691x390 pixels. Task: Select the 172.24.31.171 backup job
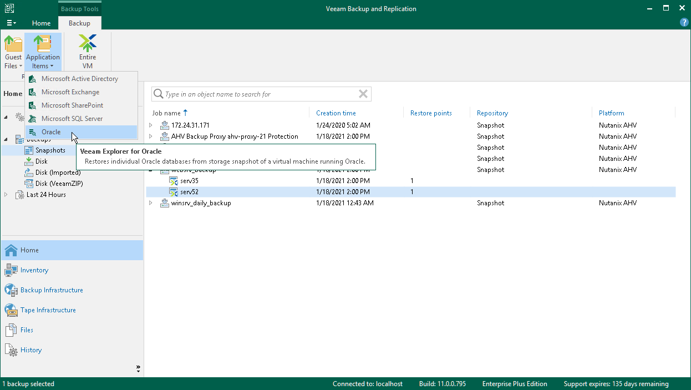pyautogui.click(x=411, y=125)
